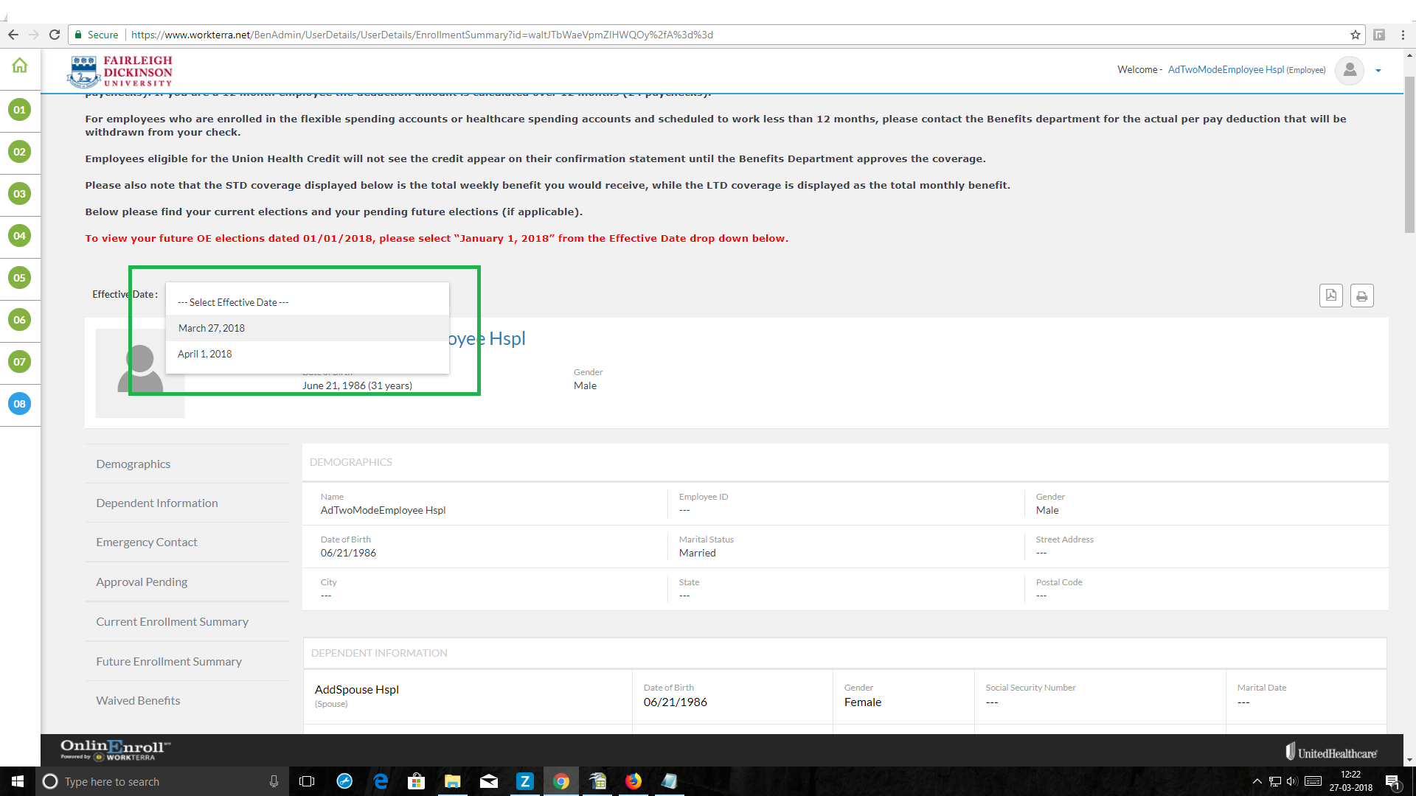The width and height of the screenshot is (1416, 796).
Task: Export summary as PDF icon
Action: click(1331, 296)
